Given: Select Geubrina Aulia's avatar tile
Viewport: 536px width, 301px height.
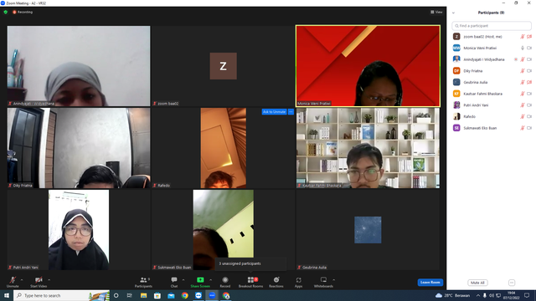Looking at the screenshot, I should coord(368,230).
